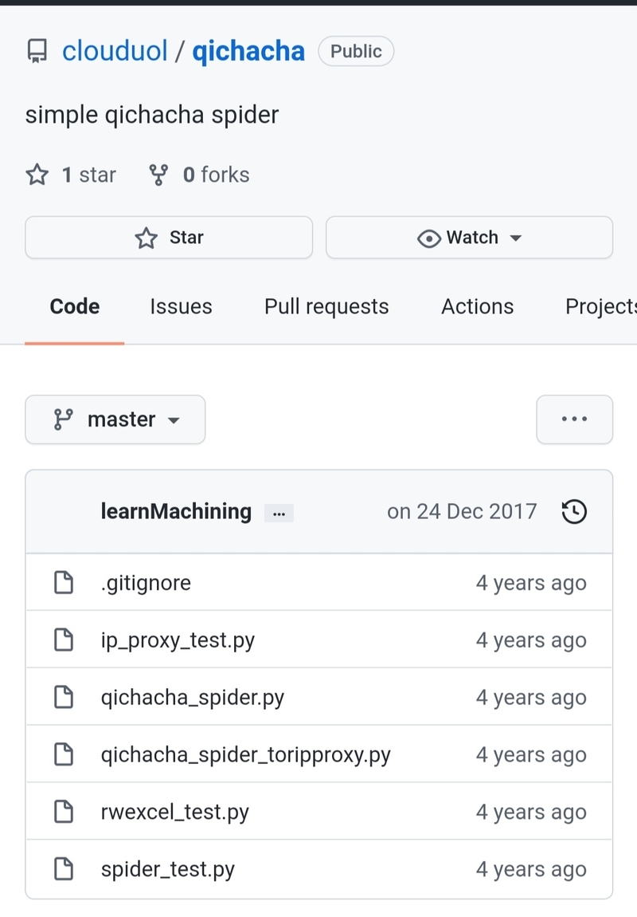Click '4 years ago' in the qichacha_spider_toripproxy.py row
This screenshot has height=917, width=637.
pyautogui.click(x=531, y=755)
